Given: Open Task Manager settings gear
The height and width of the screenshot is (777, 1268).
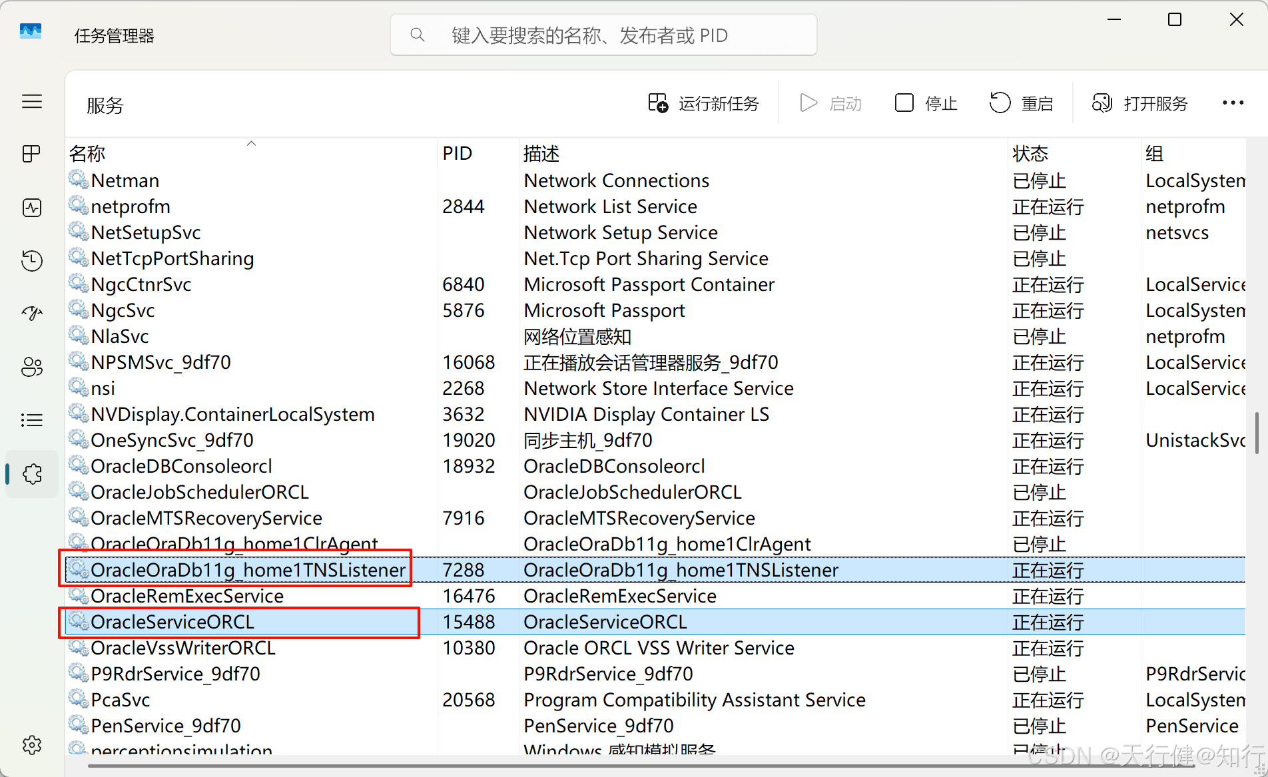Looking at the screenshot, I should [32, 744].
